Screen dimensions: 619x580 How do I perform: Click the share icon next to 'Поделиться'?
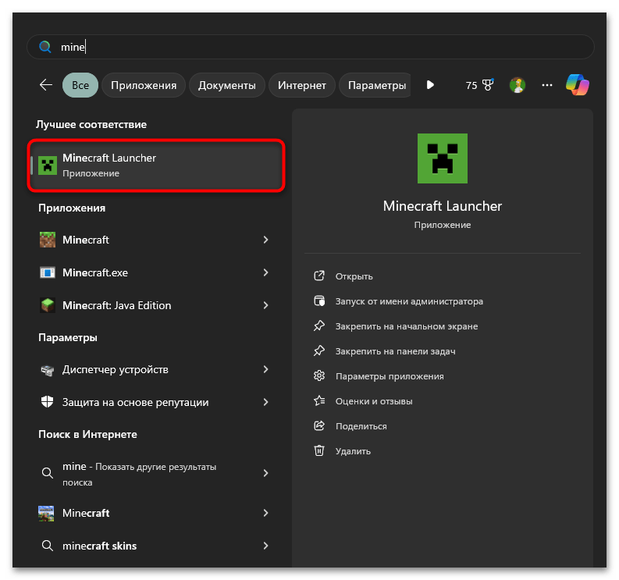[319, 425]
